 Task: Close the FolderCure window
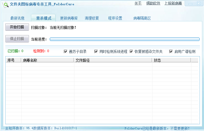(198, 4)
